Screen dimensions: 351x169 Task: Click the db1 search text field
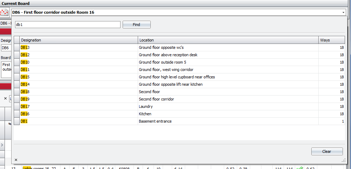(67, 25)
